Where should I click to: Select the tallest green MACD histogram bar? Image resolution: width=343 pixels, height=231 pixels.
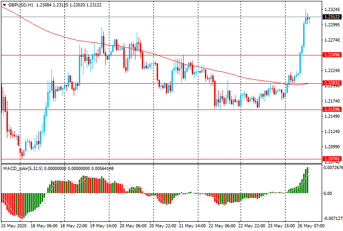coord(308,180)
